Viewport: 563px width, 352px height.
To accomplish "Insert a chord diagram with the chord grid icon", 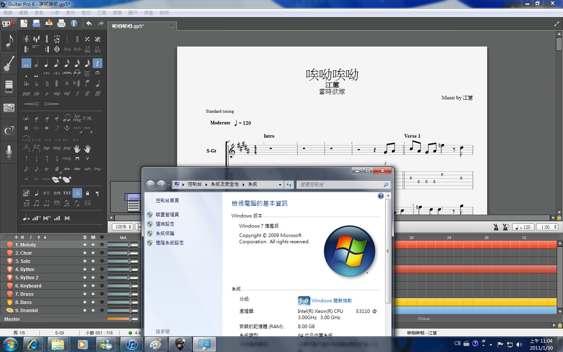I will [26, 193].
